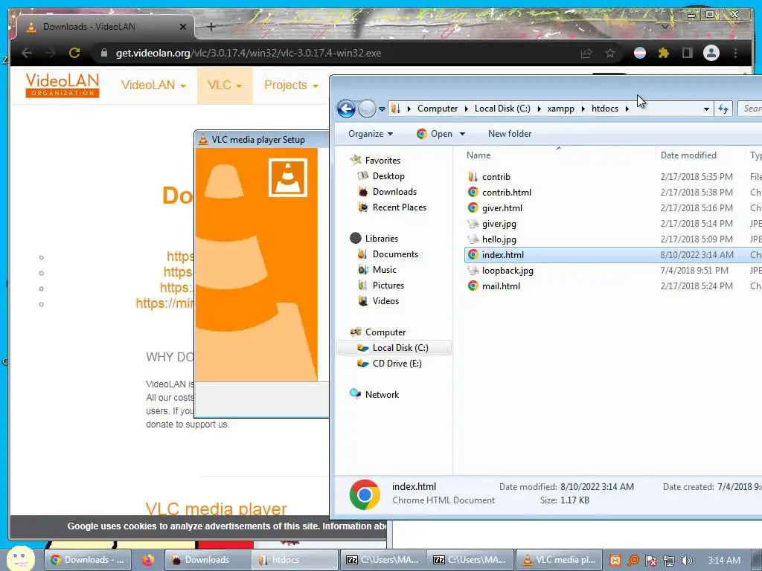The height and width of the screenshot is (571, 762).
Task: Click the Explorer search box
Action: (x=750, y=109)
